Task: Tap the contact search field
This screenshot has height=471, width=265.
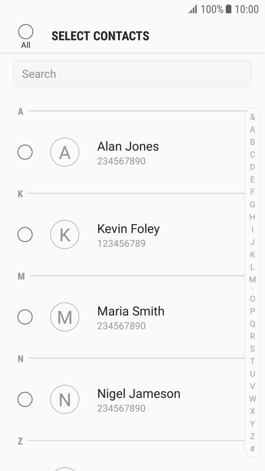Action: pyautogui.click(x=132, y=74)
